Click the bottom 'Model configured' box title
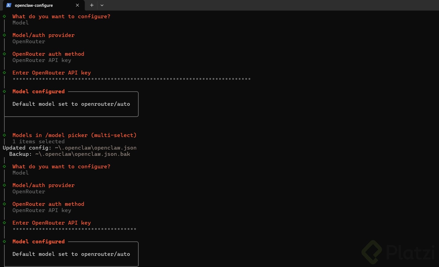Screen dimensions: 439x267 (39, 242)
